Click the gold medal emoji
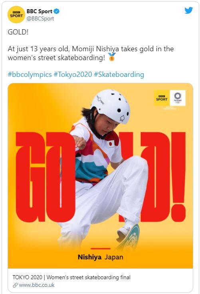The image size is (200, 294). [x=112, y=57]
